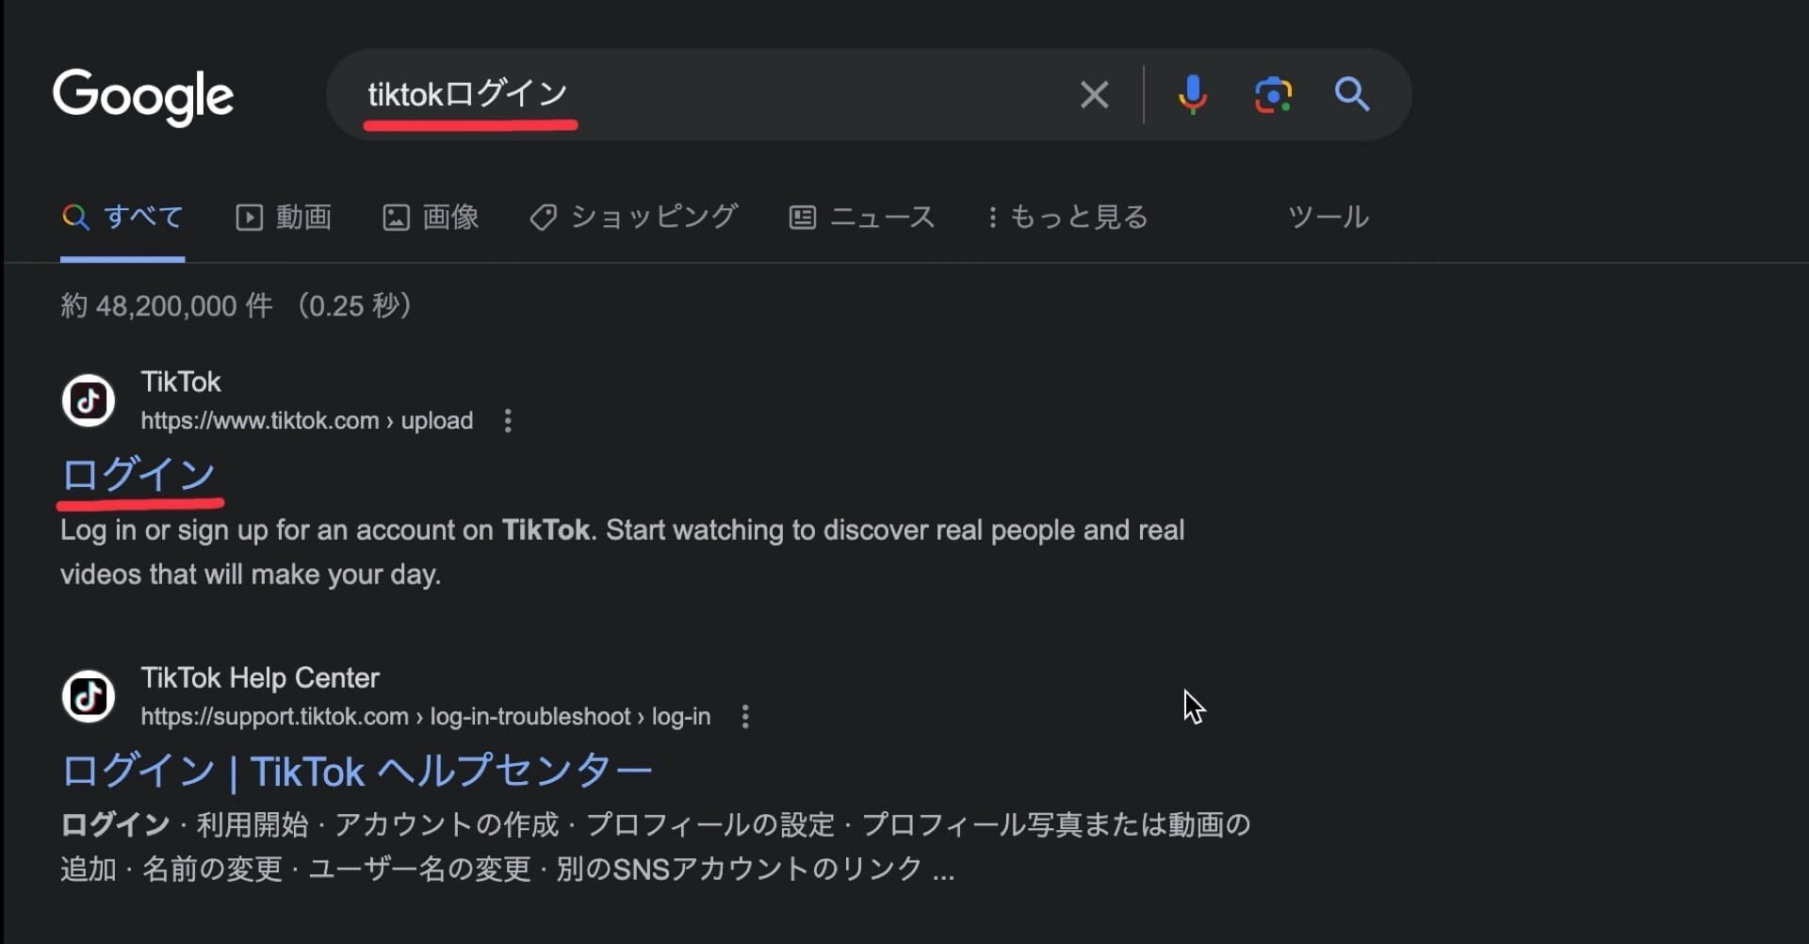Open ログイン | TikTok ヘルプセンター link
Image resolution: width=1809 pixels, height=944 pixels.
(x=356, y=772)
